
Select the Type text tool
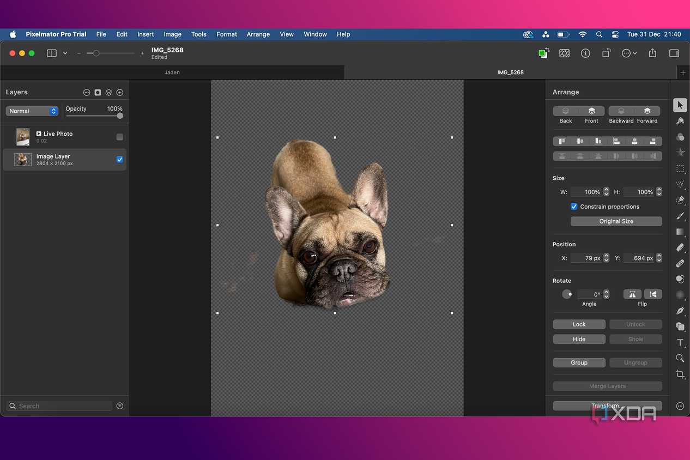(x=680, y=342)
